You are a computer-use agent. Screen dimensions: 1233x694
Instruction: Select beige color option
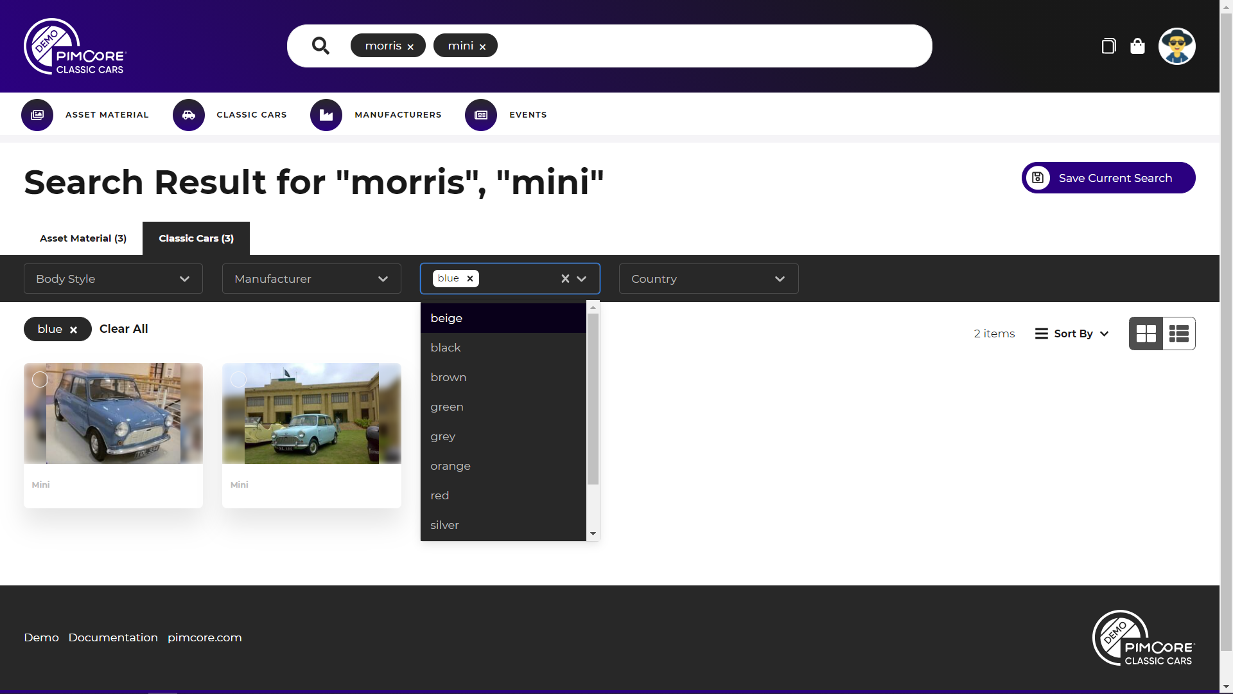pyautogui.click(x=503, y=318)
